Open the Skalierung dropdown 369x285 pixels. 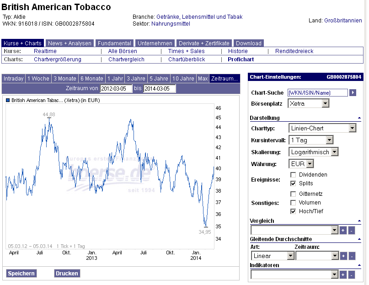[334, 152]
